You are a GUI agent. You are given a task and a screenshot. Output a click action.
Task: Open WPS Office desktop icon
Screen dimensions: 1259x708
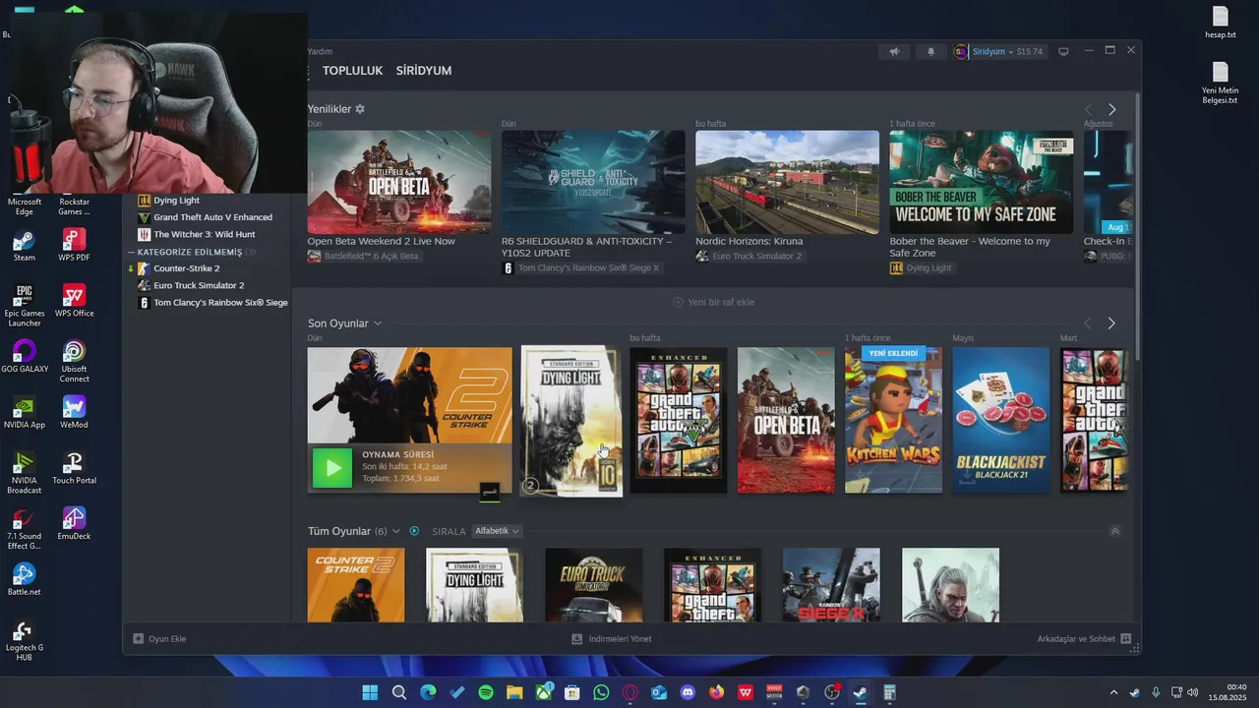coord(74,301)
